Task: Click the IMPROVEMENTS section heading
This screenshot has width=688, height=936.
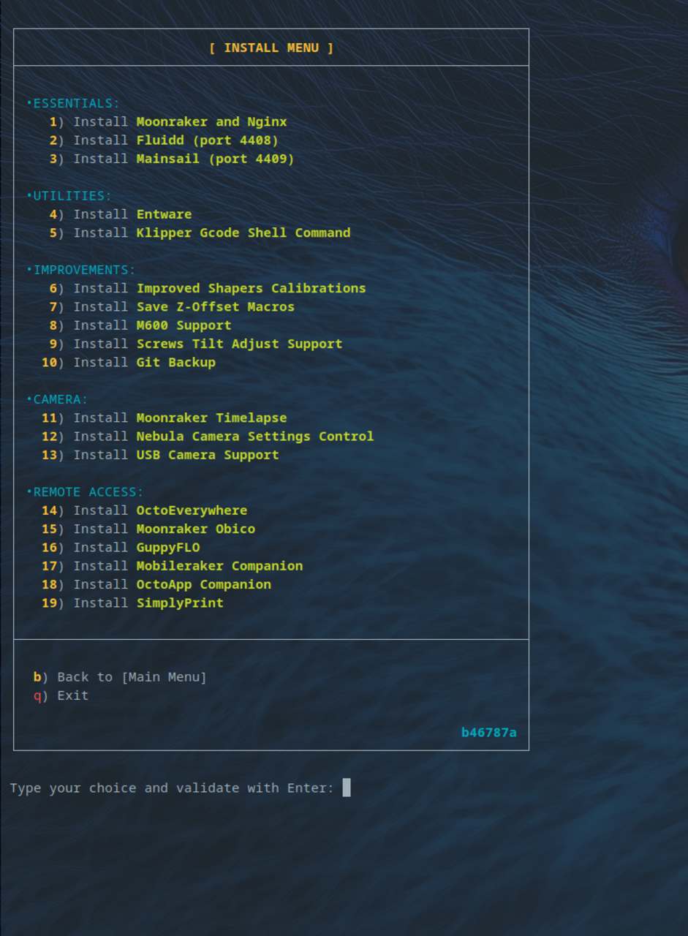Action: tap(81, 270)
